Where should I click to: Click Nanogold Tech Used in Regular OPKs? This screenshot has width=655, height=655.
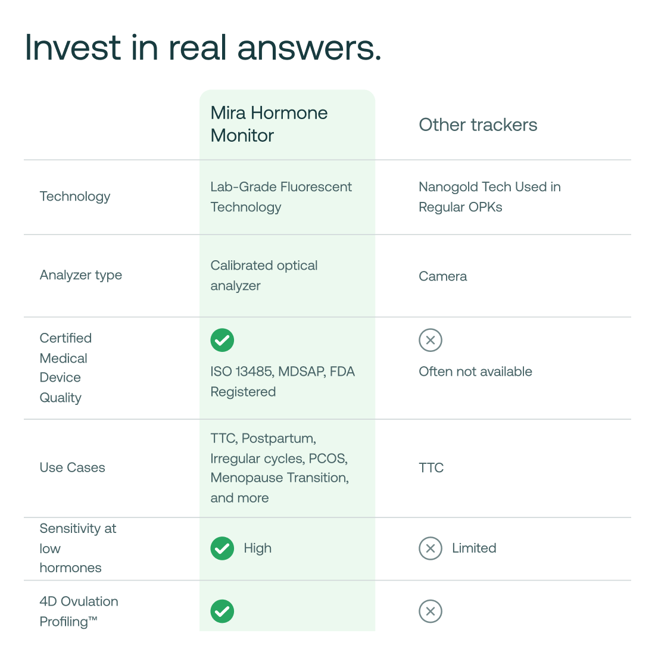click(489, 196)
